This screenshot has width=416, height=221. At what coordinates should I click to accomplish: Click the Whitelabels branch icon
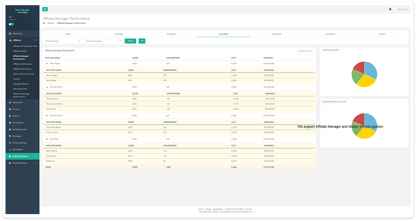click(10, 149)
